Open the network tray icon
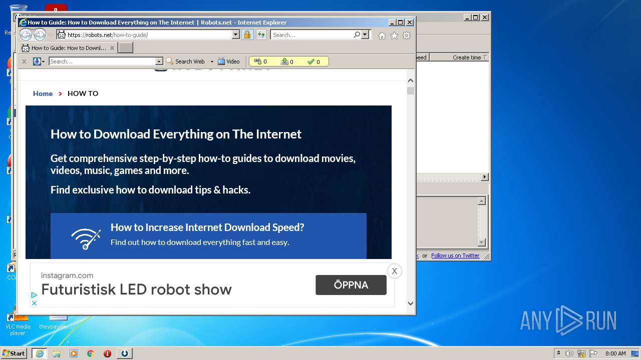The width and height of the screenshot is (641, 360). click(x=581, y=353)
